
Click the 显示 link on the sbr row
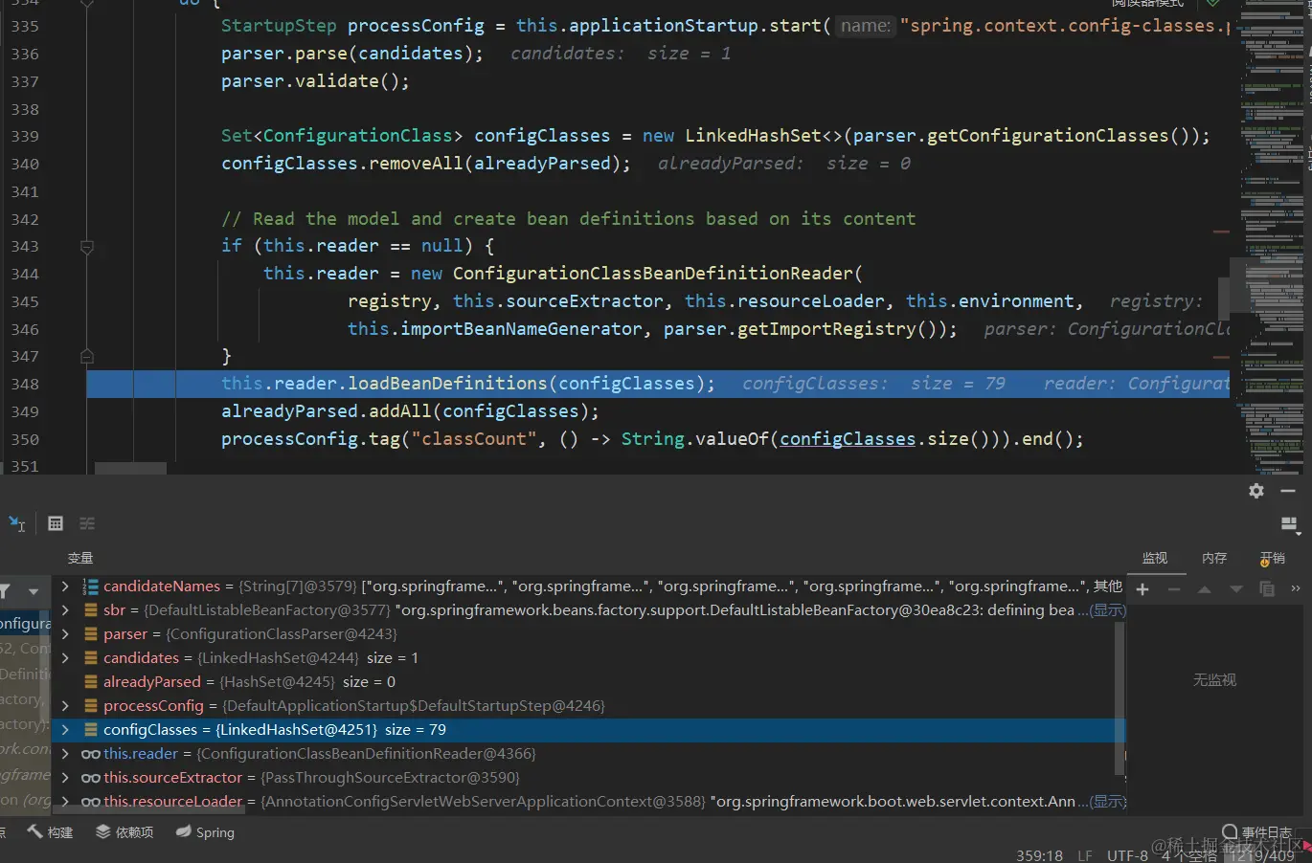pyautogui.click(x=1108, y=610)
